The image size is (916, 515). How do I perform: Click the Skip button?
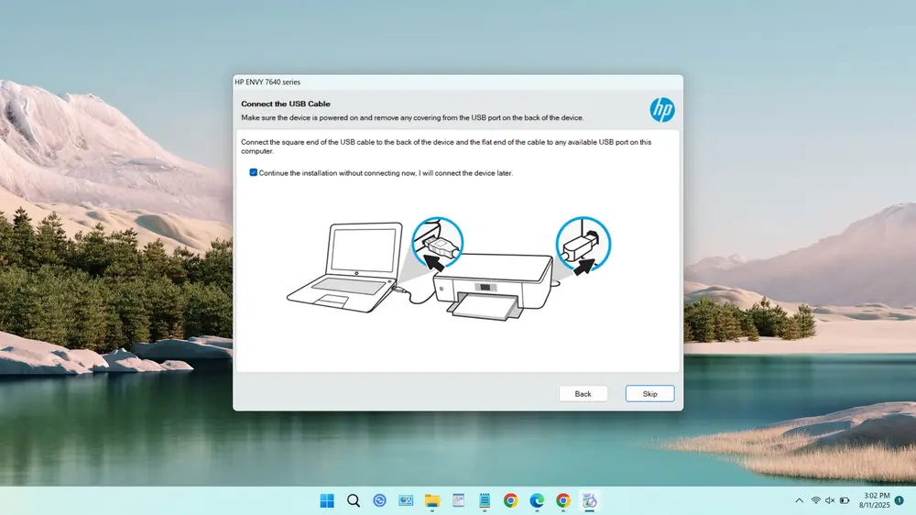tap(649, 393)
